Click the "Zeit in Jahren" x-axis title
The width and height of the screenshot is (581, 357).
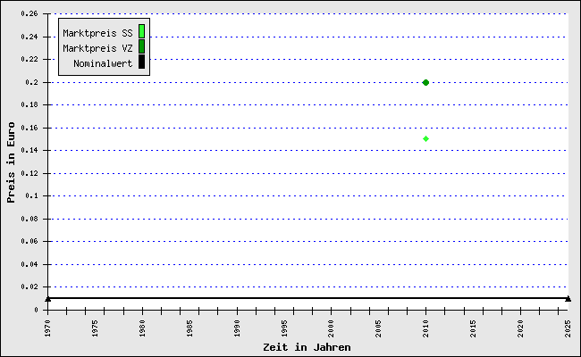307,347
